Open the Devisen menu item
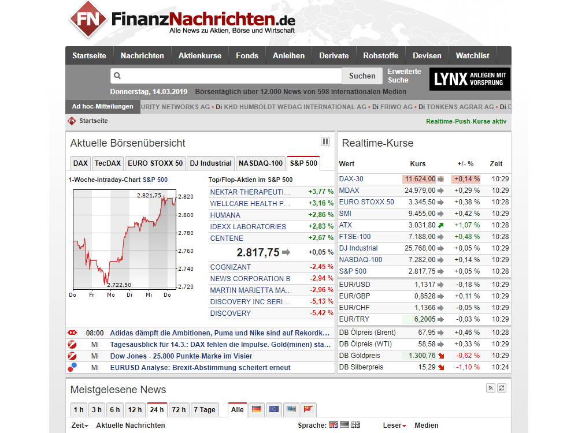This screenshot has height=433, width=578. [427, 55]
